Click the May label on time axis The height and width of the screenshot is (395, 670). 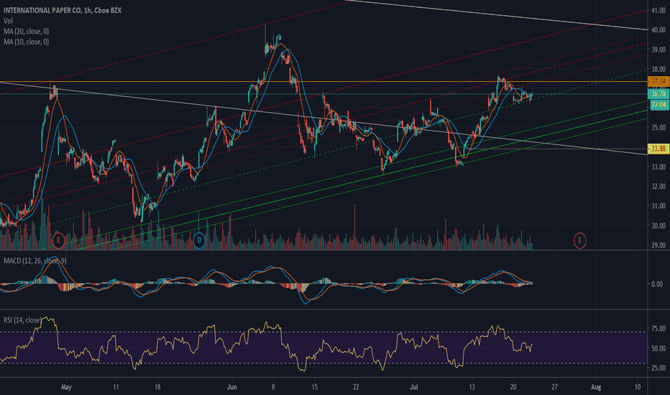(66, 387)
